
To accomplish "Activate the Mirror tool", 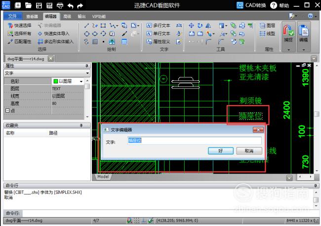I will point(208,26).
